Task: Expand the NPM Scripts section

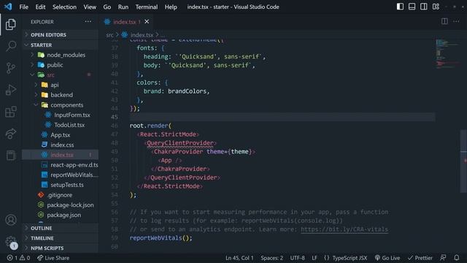Action: [61, 248]
